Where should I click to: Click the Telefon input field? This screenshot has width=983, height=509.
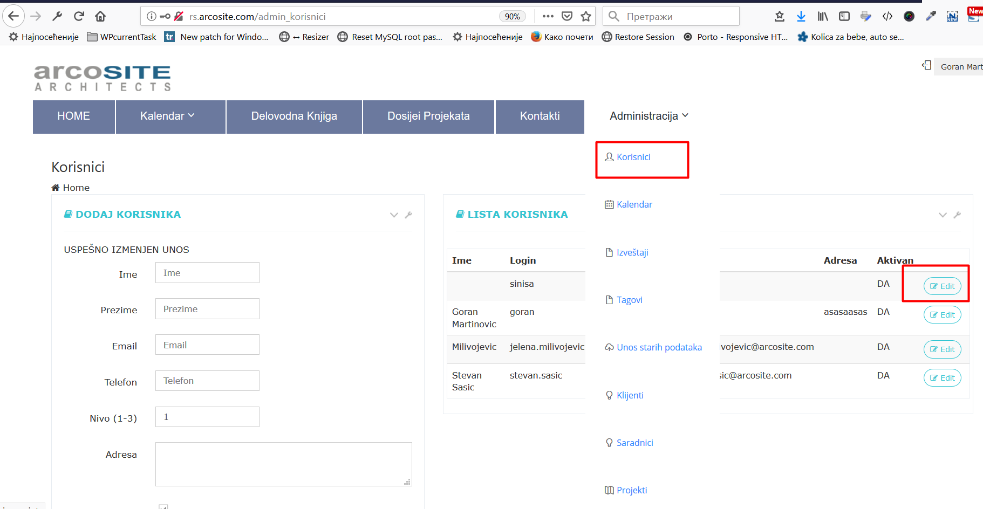point(207,381)
